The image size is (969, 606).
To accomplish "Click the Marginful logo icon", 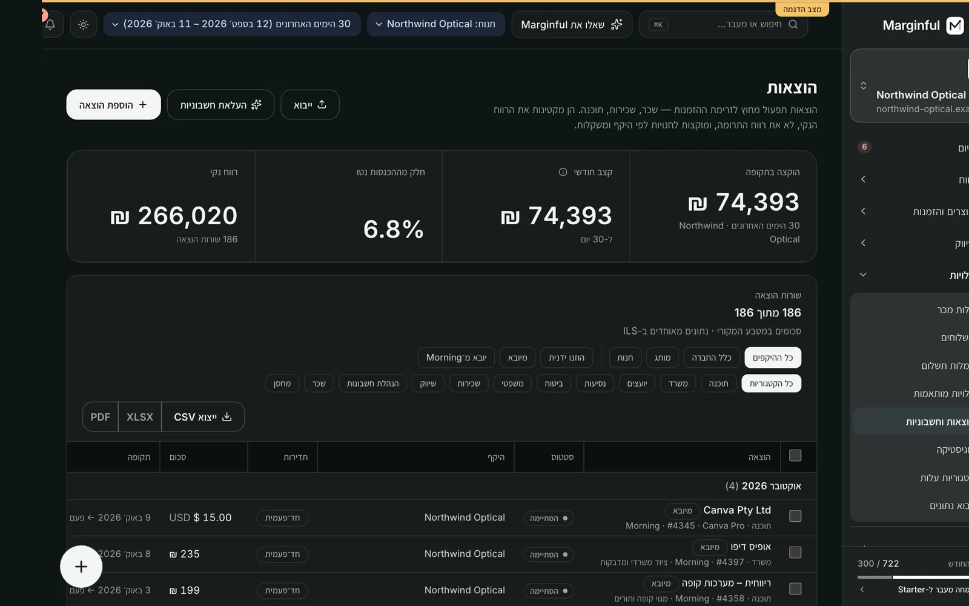I will point(955,25).
